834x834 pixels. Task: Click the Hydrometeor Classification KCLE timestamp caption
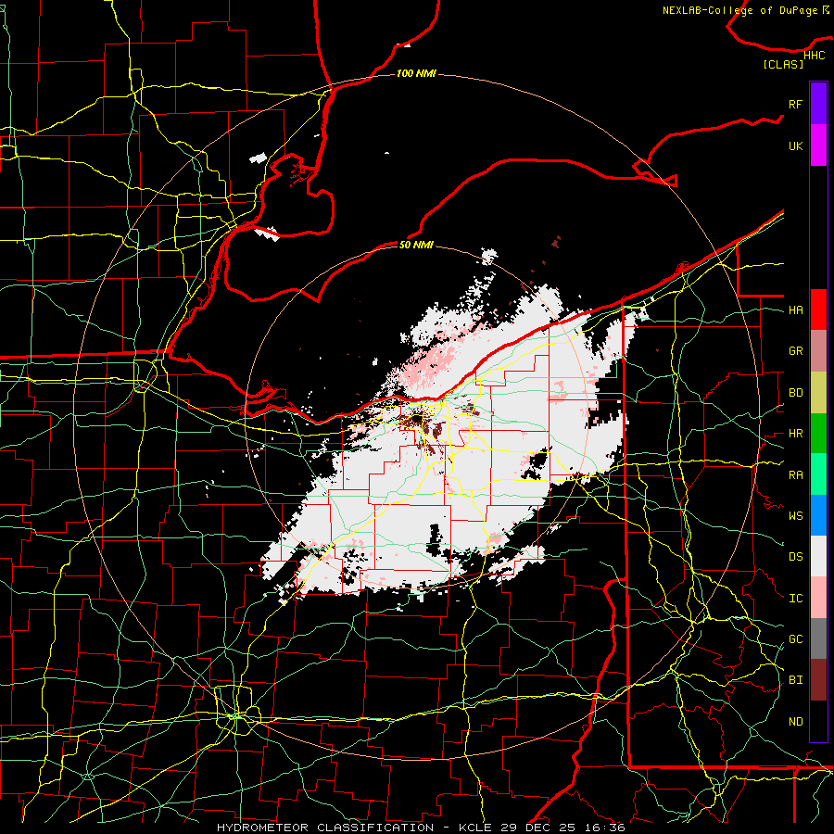pyautogui.click(x=421, y=828)
